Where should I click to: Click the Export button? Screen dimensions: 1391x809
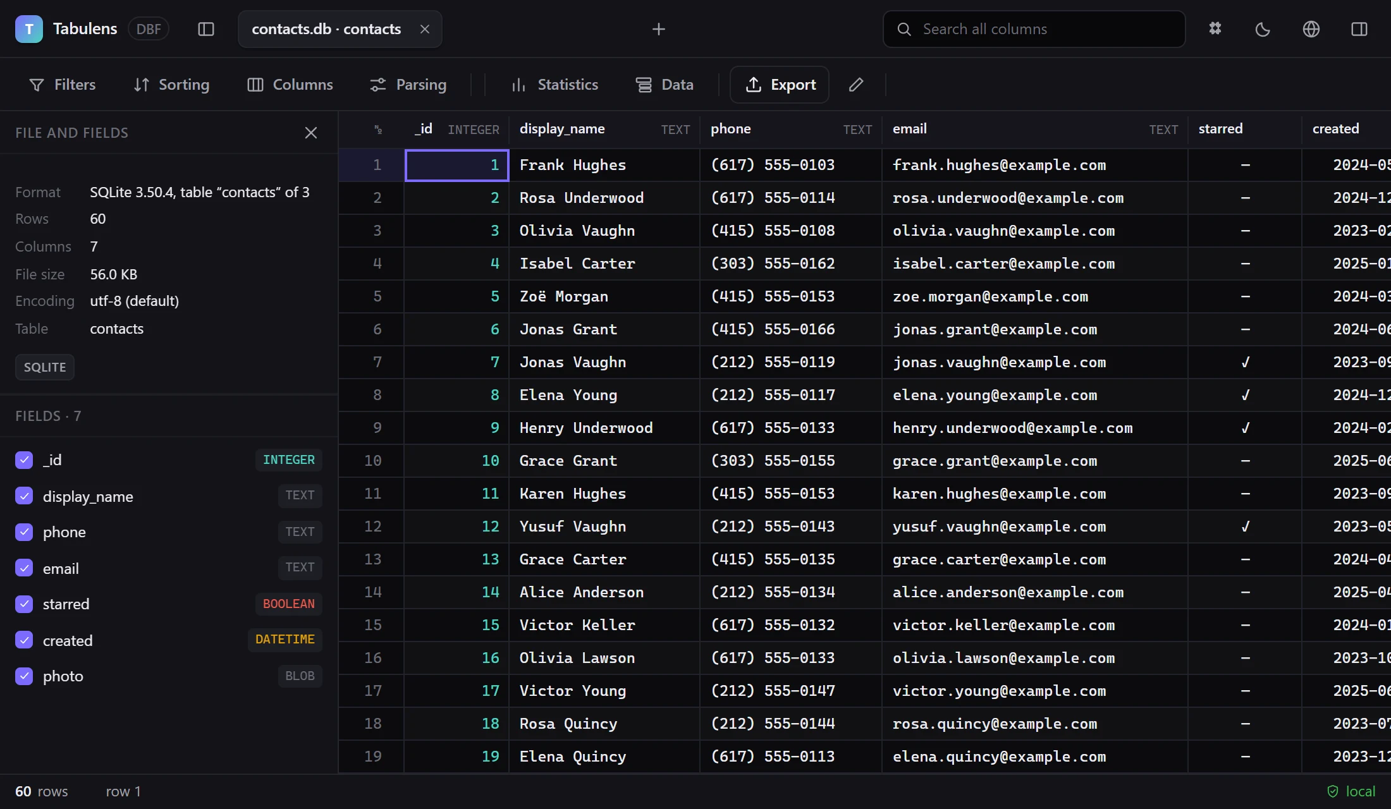[780, 85]
